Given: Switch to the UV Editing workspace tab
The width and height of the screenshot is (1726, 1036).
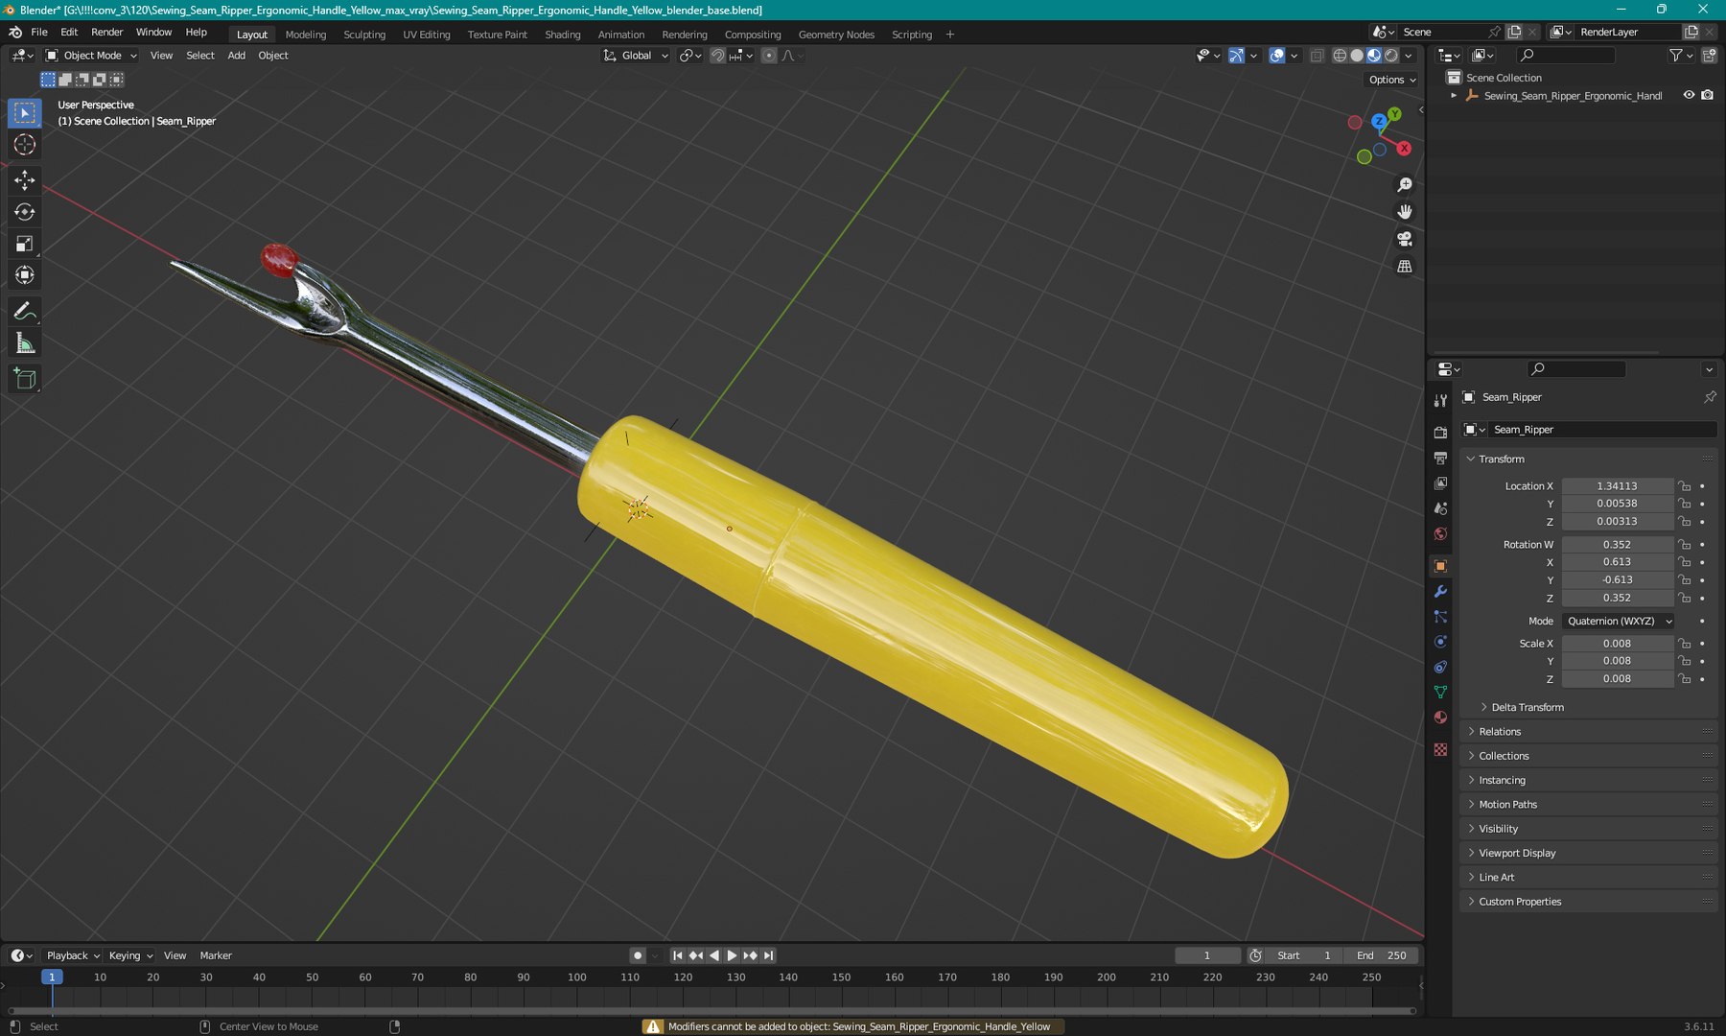Looking at the screenshot, I should point(427,35).
